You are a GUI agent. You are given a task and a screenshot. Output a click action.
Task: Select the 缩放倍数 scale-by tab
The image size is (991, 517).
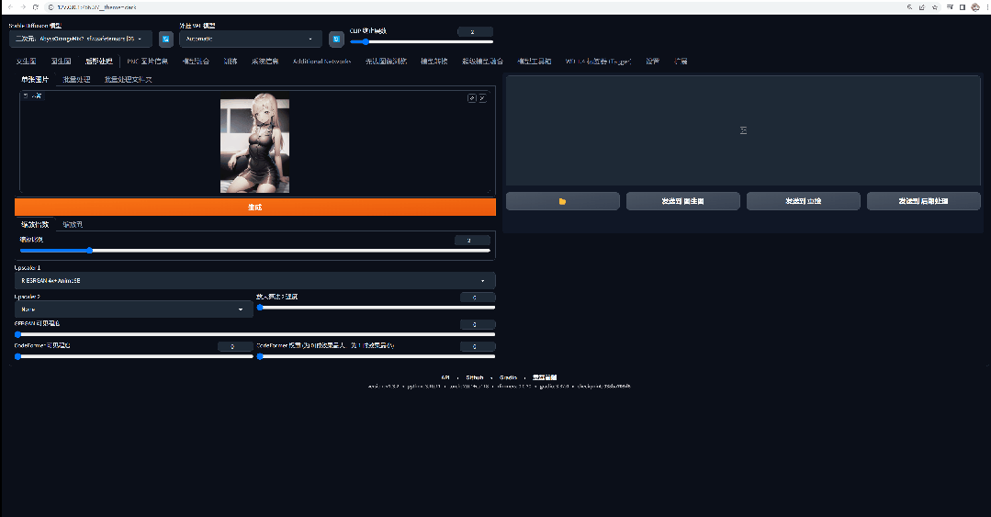pos(35,224)
